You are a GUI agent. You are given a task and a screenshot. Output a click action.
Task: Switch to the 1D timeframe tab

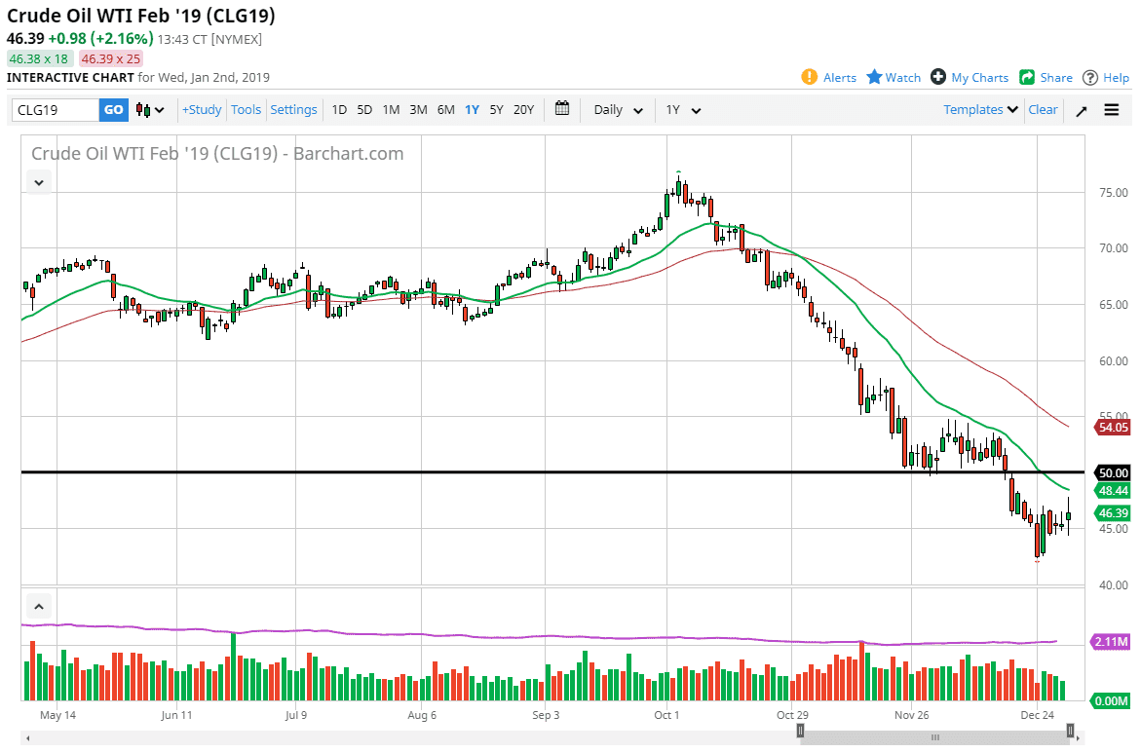pos(338,109)
